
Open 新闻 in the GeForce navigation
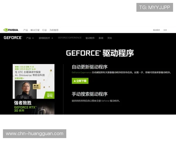coord(101,38)
